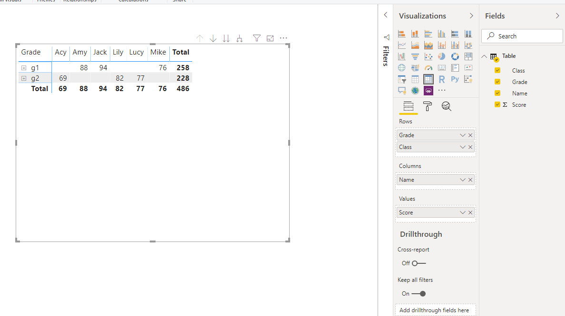Select the KPI visual

coord(468,68)
